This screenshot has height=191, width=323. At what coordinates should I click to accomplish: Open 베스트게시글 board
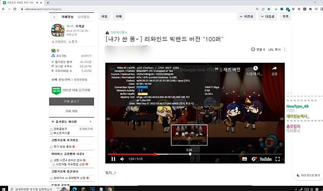62,133
